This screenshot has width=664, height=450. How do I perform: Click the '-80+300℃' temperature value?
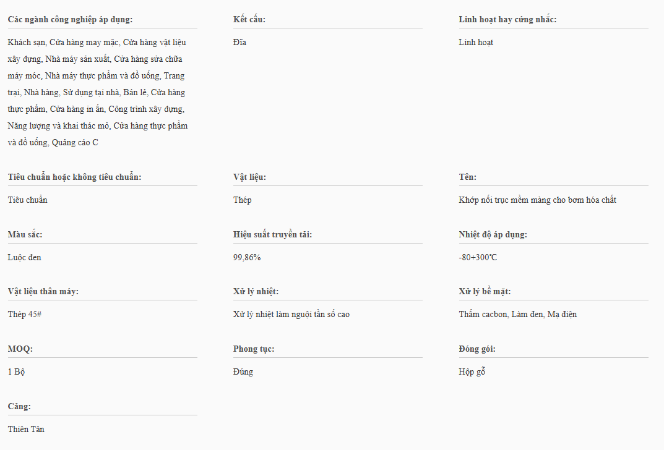point(478,257)
